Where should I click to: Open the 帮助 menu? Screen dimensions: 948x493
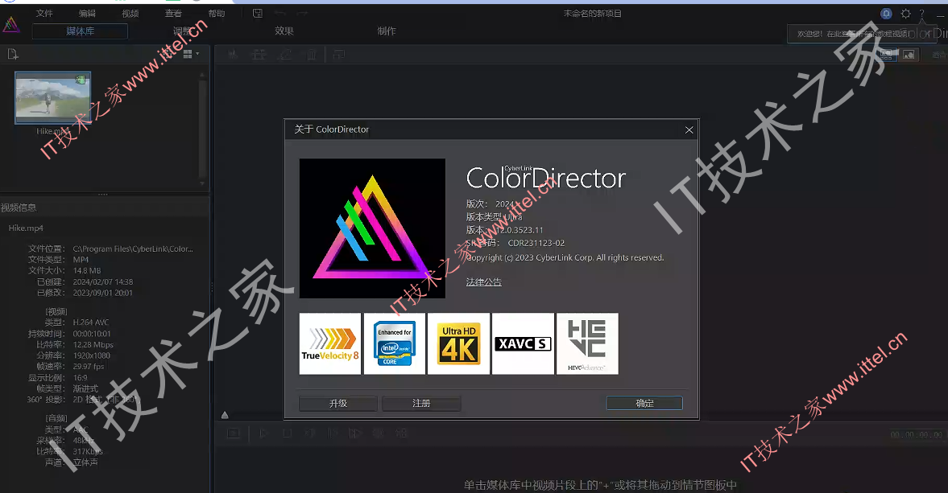click(x=217, y=14)
